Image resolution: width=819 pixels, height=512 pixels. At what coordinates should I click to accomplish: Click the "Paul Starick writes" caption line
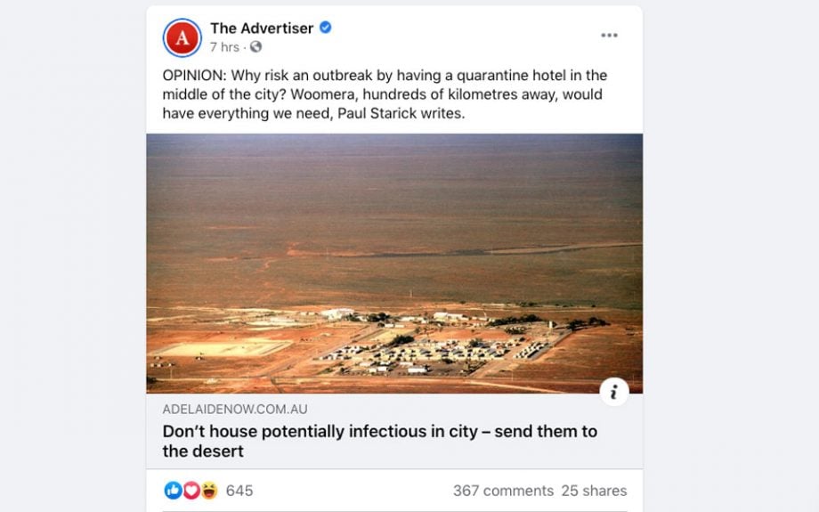click(401, 113)
